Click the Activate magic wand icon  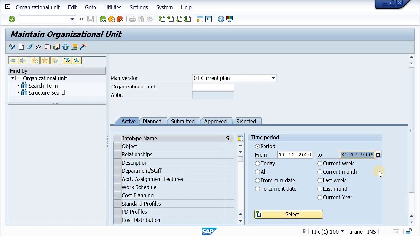[83, 47]
